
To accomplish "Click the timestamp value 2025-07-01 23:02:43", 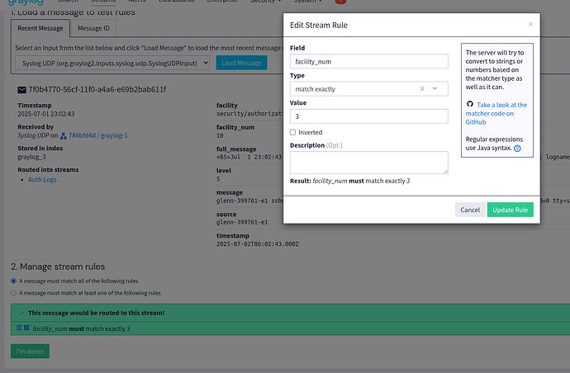I will point(45,114).
